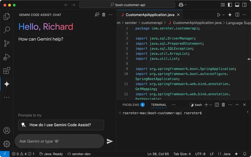Click the terminal prompt rseroter$ line

pos(162,113)
